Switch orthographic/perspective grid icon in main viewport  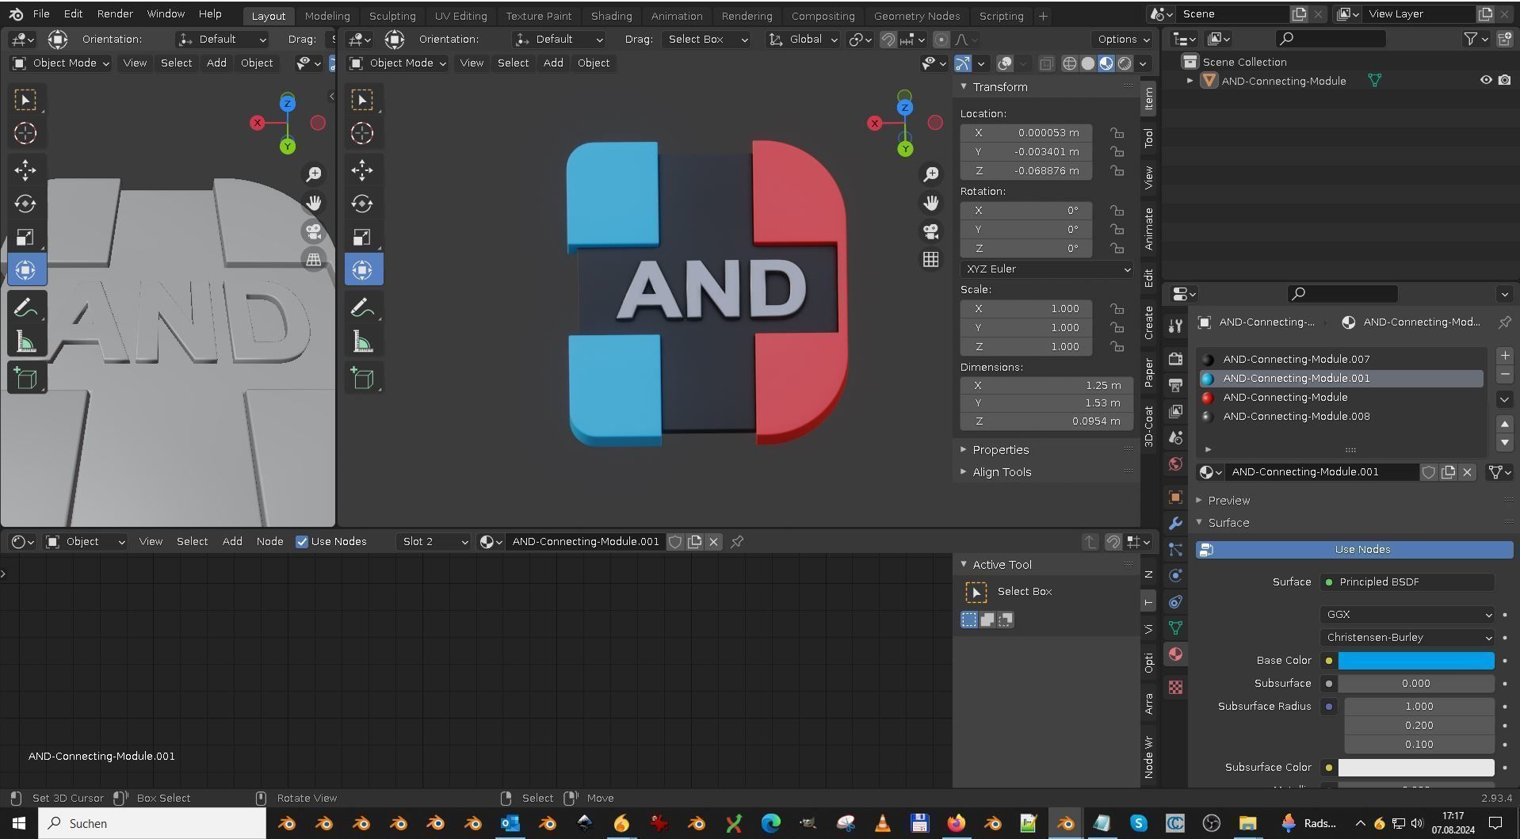pos(931,259)
